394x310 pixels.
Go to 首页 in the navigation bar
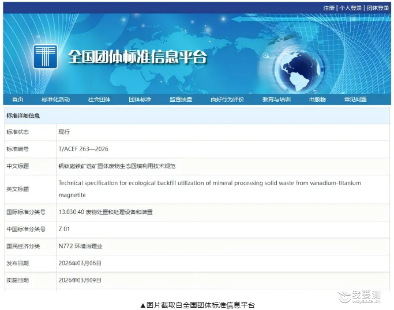click(17, 99)
